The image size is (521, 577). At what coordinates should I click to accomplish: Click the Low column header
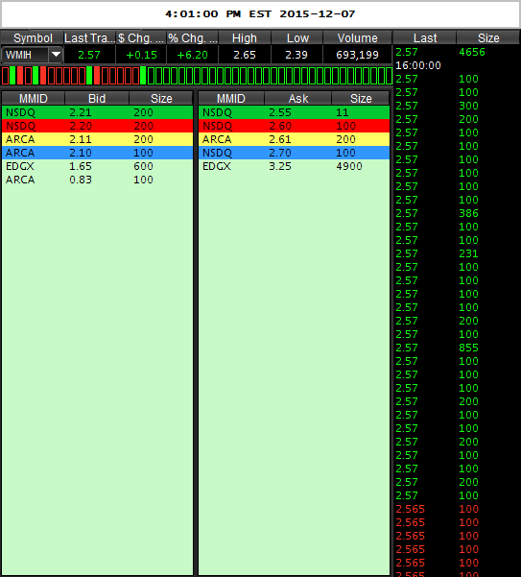(x=297, y=37)
